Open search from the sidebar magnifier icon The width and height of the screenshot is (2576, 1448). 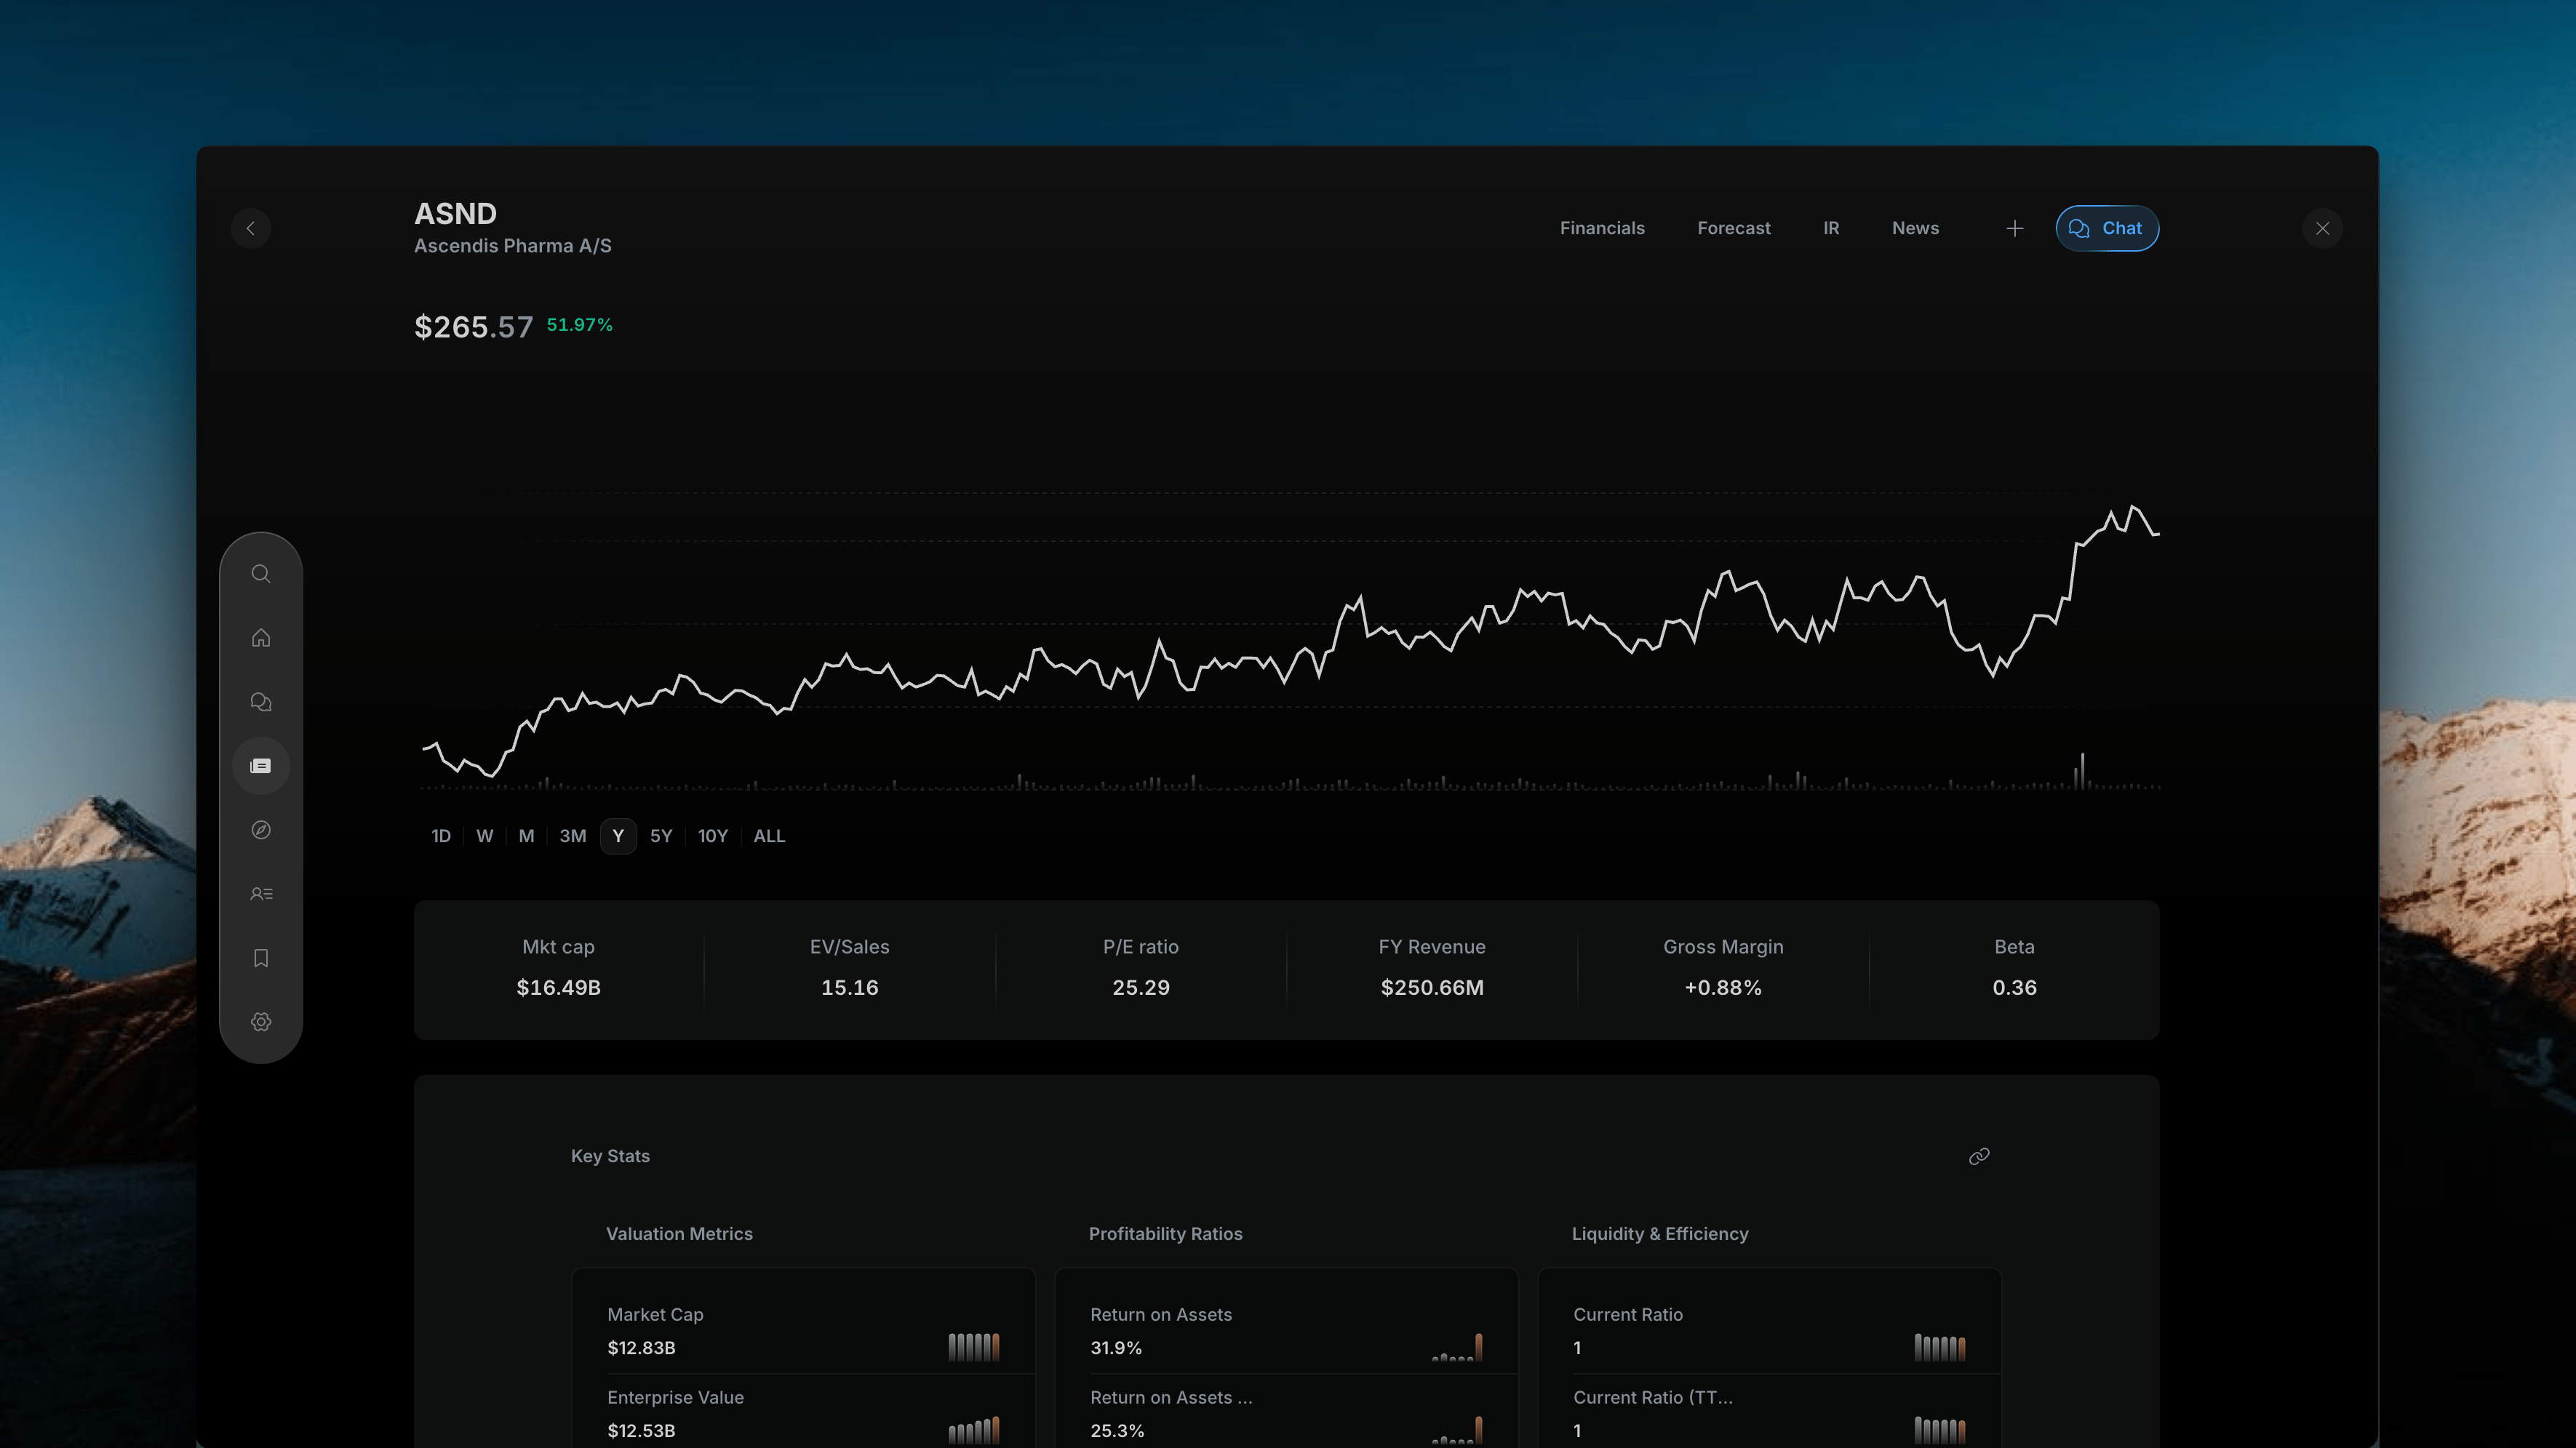coord(261,574)
